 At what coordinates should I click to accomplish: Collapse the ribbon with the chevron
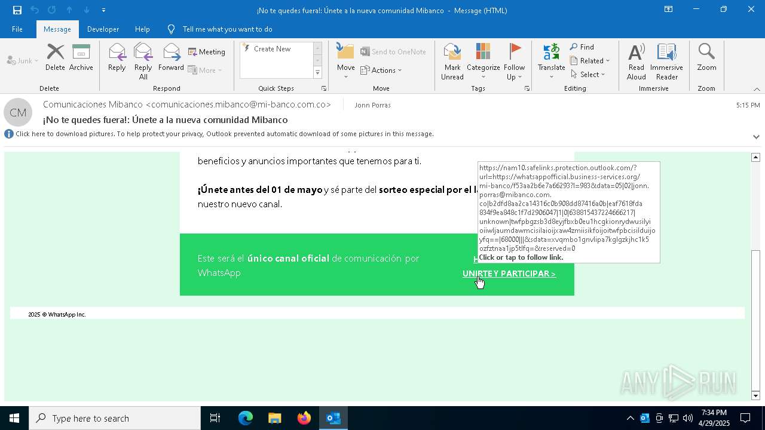756,89
